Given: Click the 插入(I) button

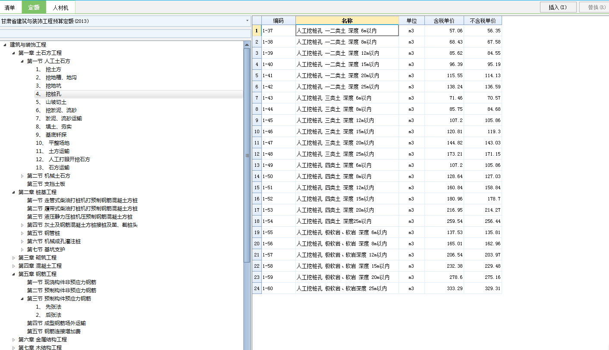Looking at the screenshot, I should 559,7.
